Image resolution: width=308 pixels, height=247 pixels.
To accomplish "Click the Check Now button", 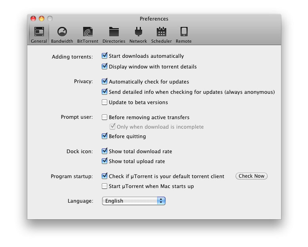I will [251, 176].
